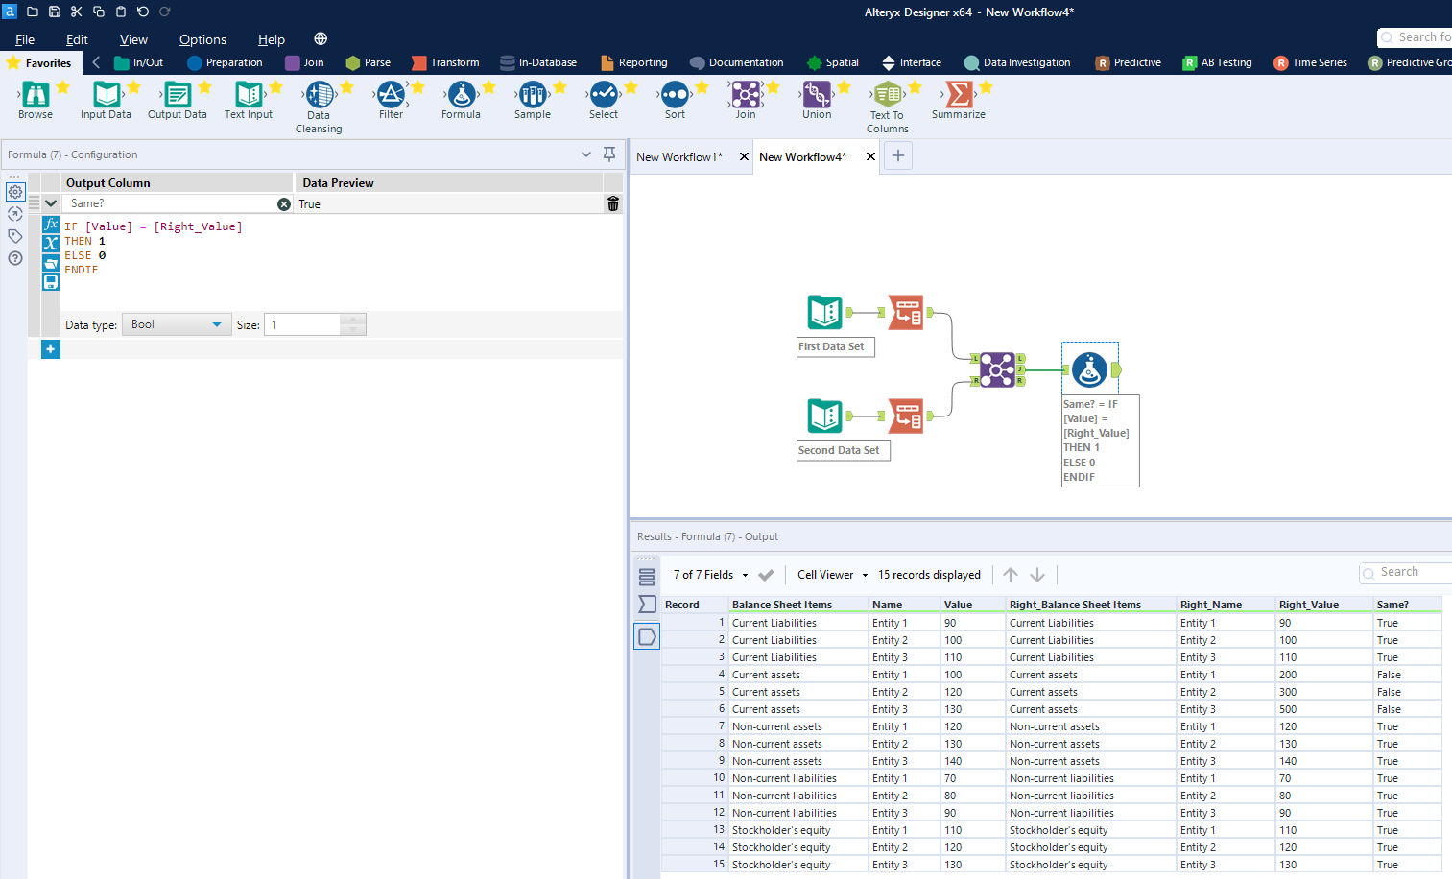Open the Options menu

tap(202, 39)
